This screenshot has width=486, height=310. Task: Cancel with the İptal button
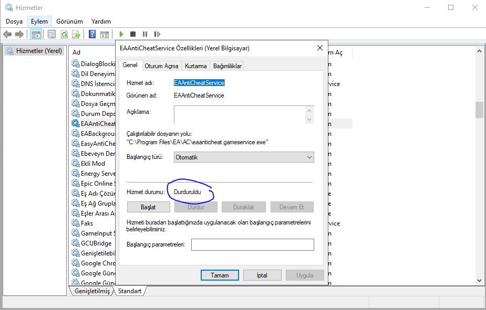pyautogui.click(x=262, y=275)
